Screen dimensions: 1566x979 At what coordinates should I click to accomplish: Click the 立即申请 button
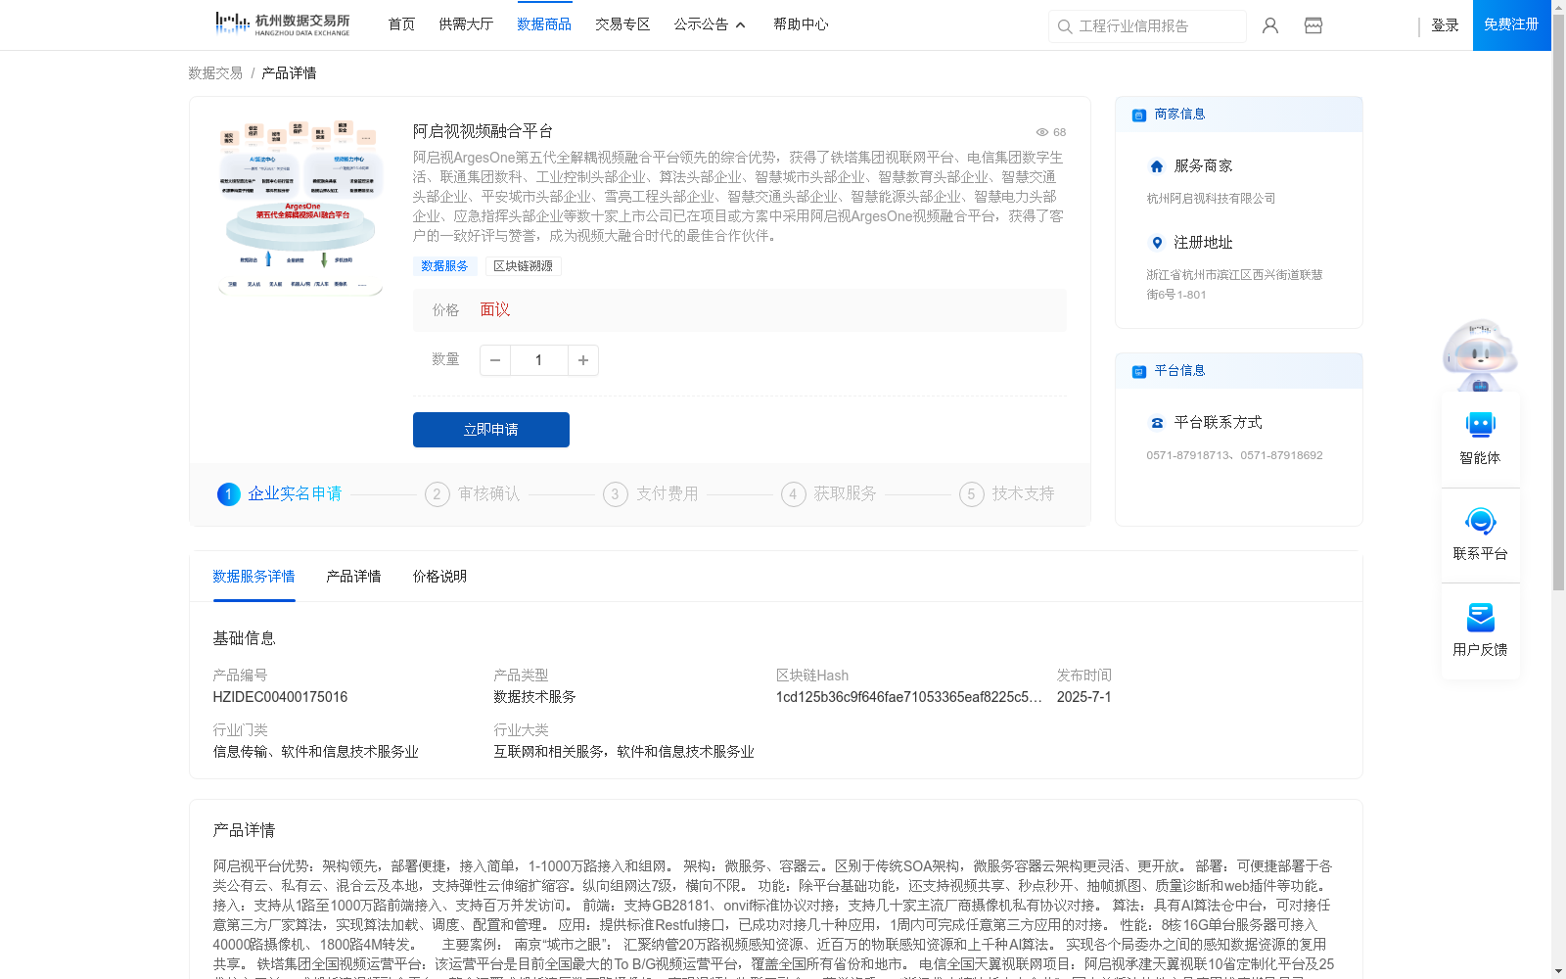[x=491, y=430]
